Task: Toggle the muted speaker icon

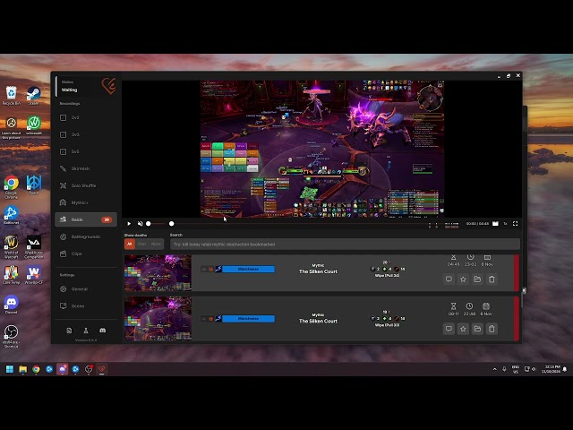Action: (x=141, y=223)
